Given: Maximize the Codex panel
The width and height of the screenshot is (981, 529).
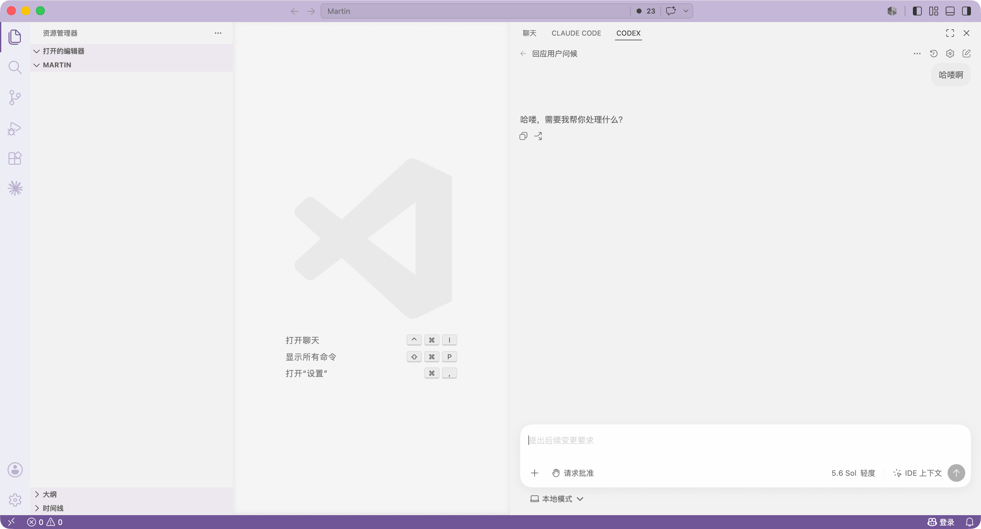Looking at the screenshot, I should pos(950,33).
